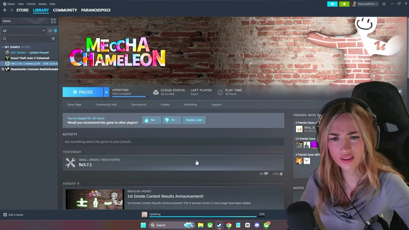Click the play time clock icon

[220, 92]
